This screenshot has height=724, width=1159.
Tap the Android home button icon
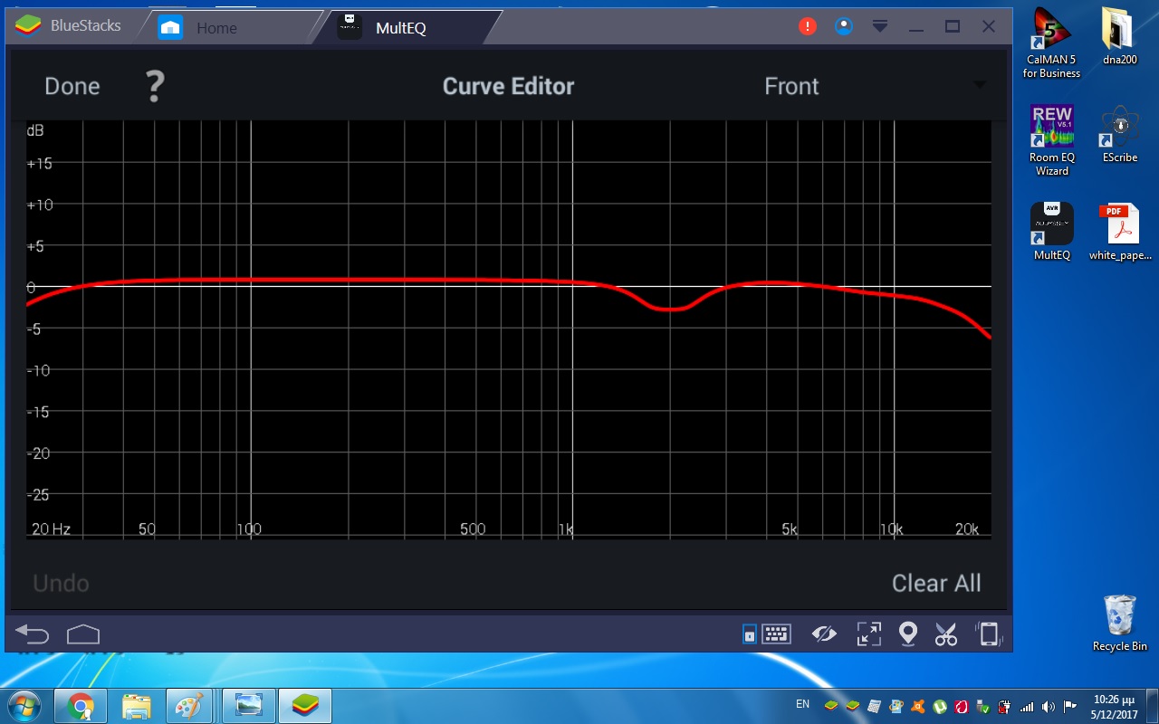83,634
